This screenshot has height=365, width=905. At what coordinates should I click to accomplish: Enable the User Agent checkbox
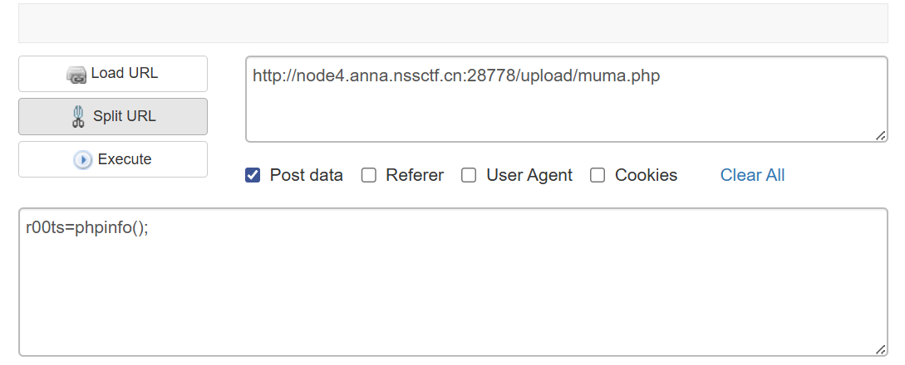pos(469,175)
